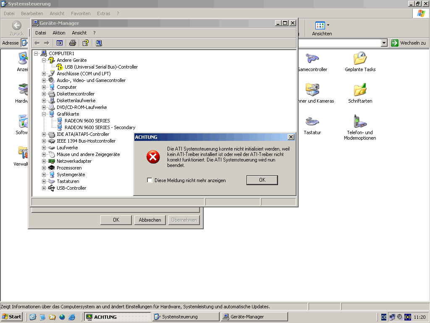This screenshot has width=430, height=323.
Task: Select the Diskettenlaufwerke tree entry
Action: click(x=76, y=101)
